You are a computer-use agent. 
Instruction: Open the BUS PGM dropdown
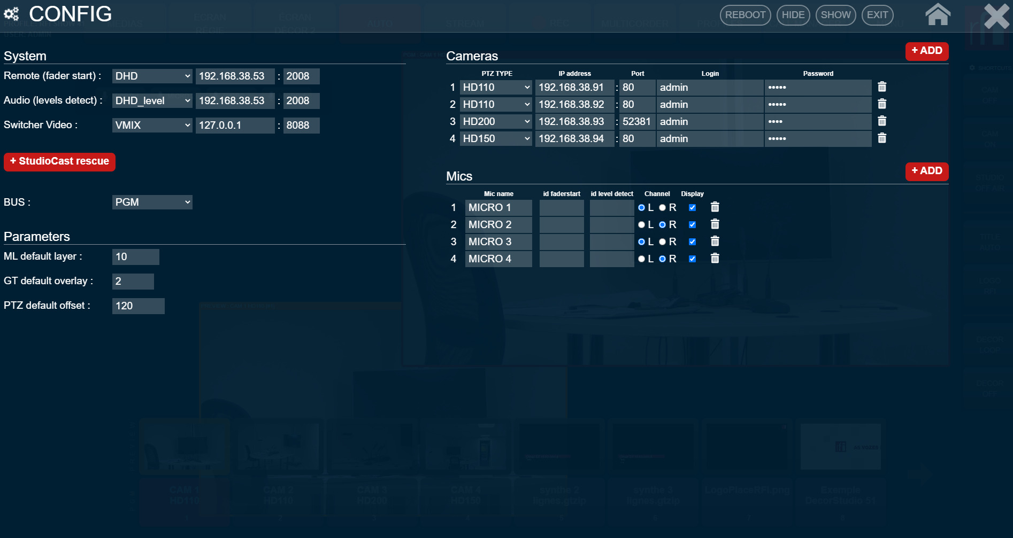coord(152,202)
